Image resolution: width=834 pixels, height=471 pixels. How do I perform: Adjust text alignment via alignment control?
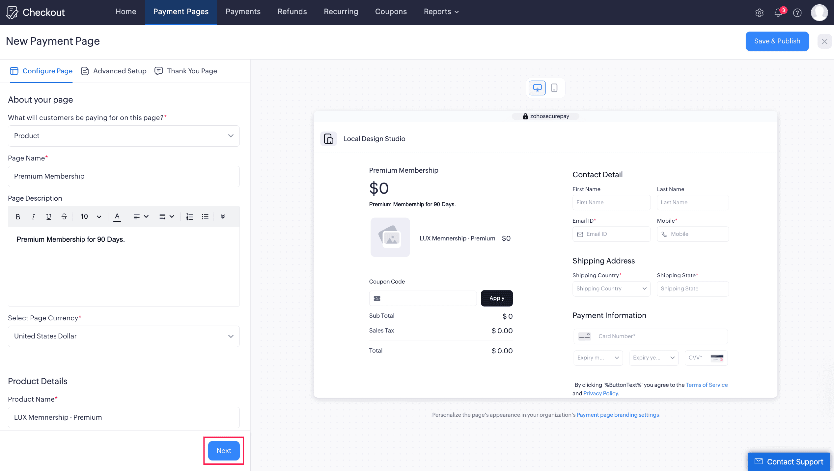point(141,216)
